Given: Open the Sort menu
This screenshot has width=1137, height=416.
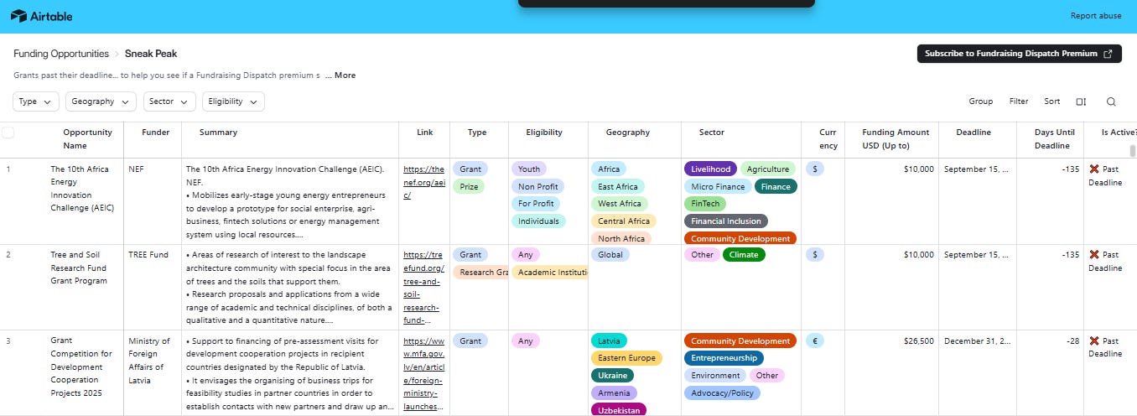Looking at the screenshot, I should 1051,101.
